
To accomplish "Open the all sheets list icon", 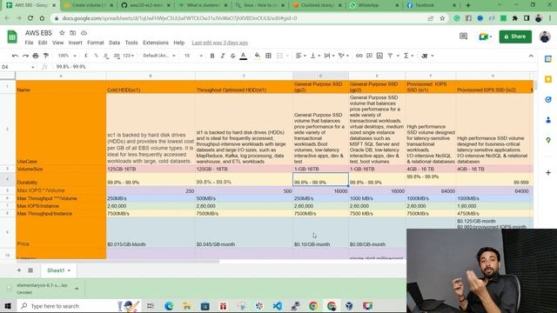I will [x=30, y=270].
